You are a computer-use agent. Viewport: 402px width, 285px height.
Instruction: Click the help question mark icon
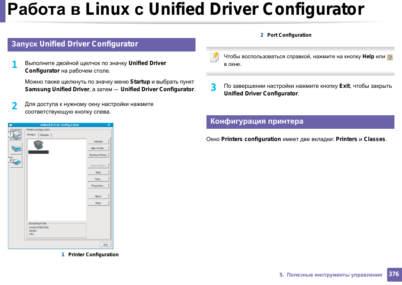point(390,57)
